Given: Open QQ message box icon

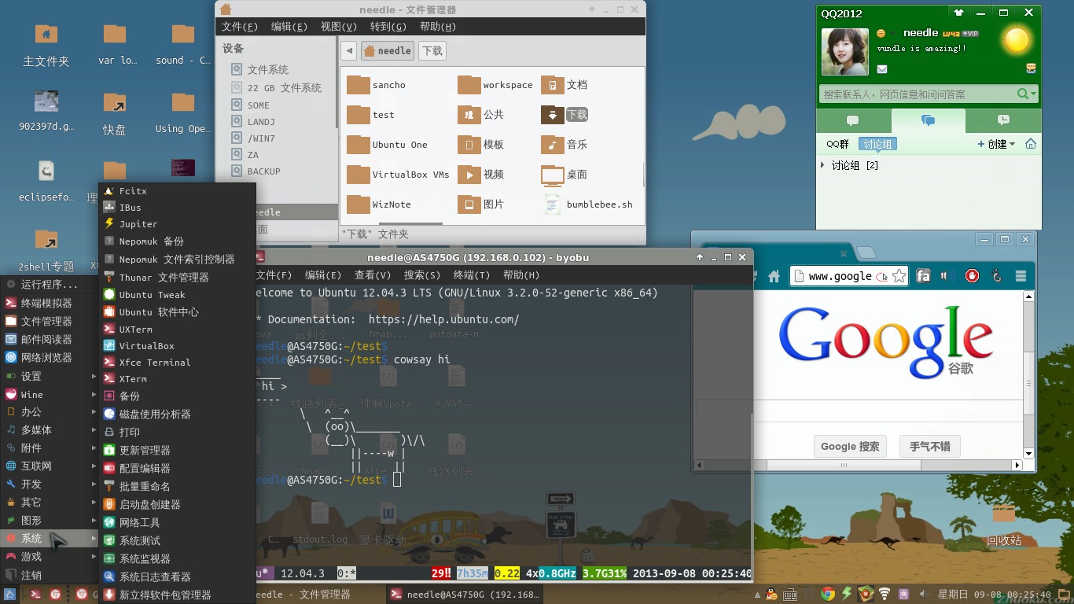Looking at the screenshot, I should click(x=1031, y=68).
